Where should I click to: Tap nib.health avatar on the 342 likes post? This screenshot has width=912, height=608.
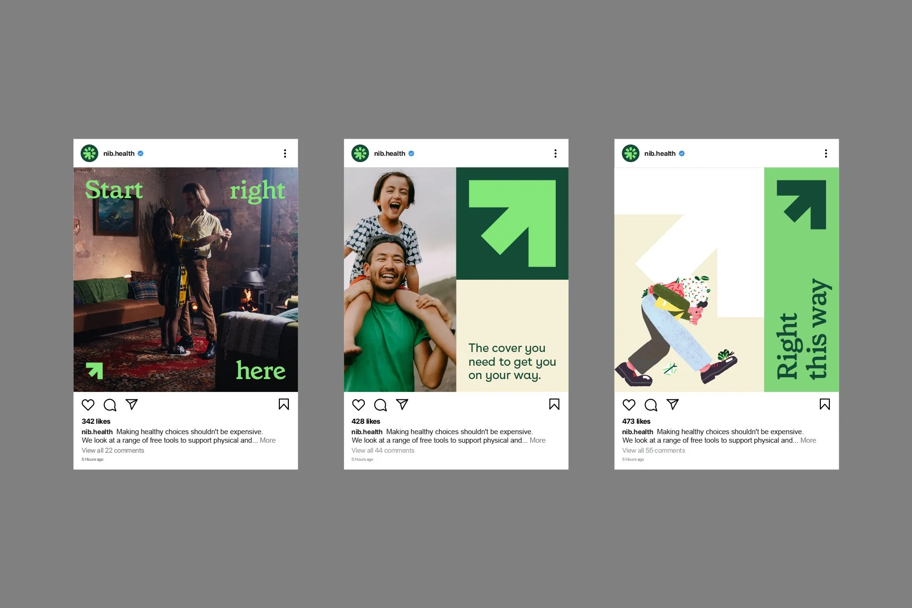(x=89, y=153)
